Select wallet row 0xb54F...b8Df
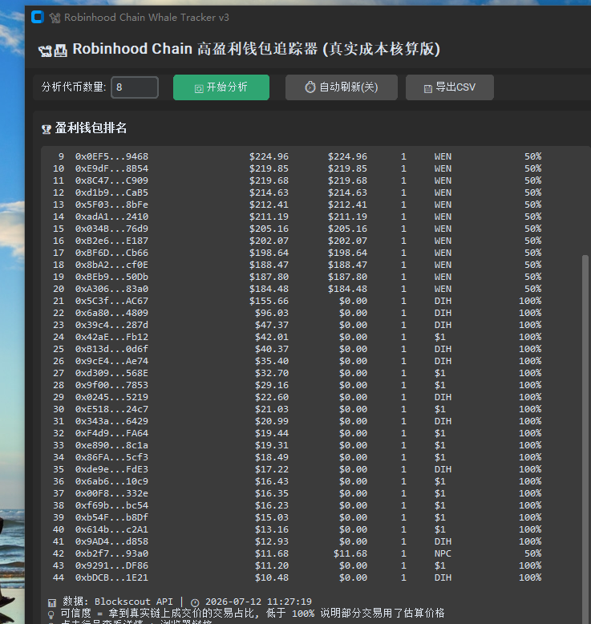The image size is (591, 624). point(297,517)
